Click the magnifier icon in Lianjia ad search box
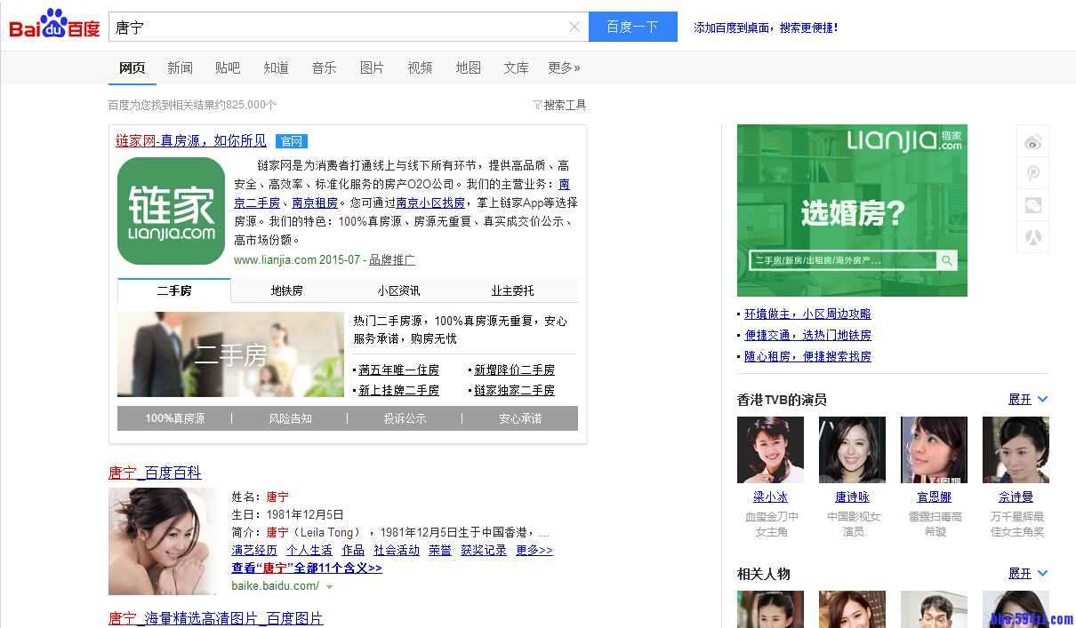The width and height of the screenshot is (1076, 628). [946, 260]
